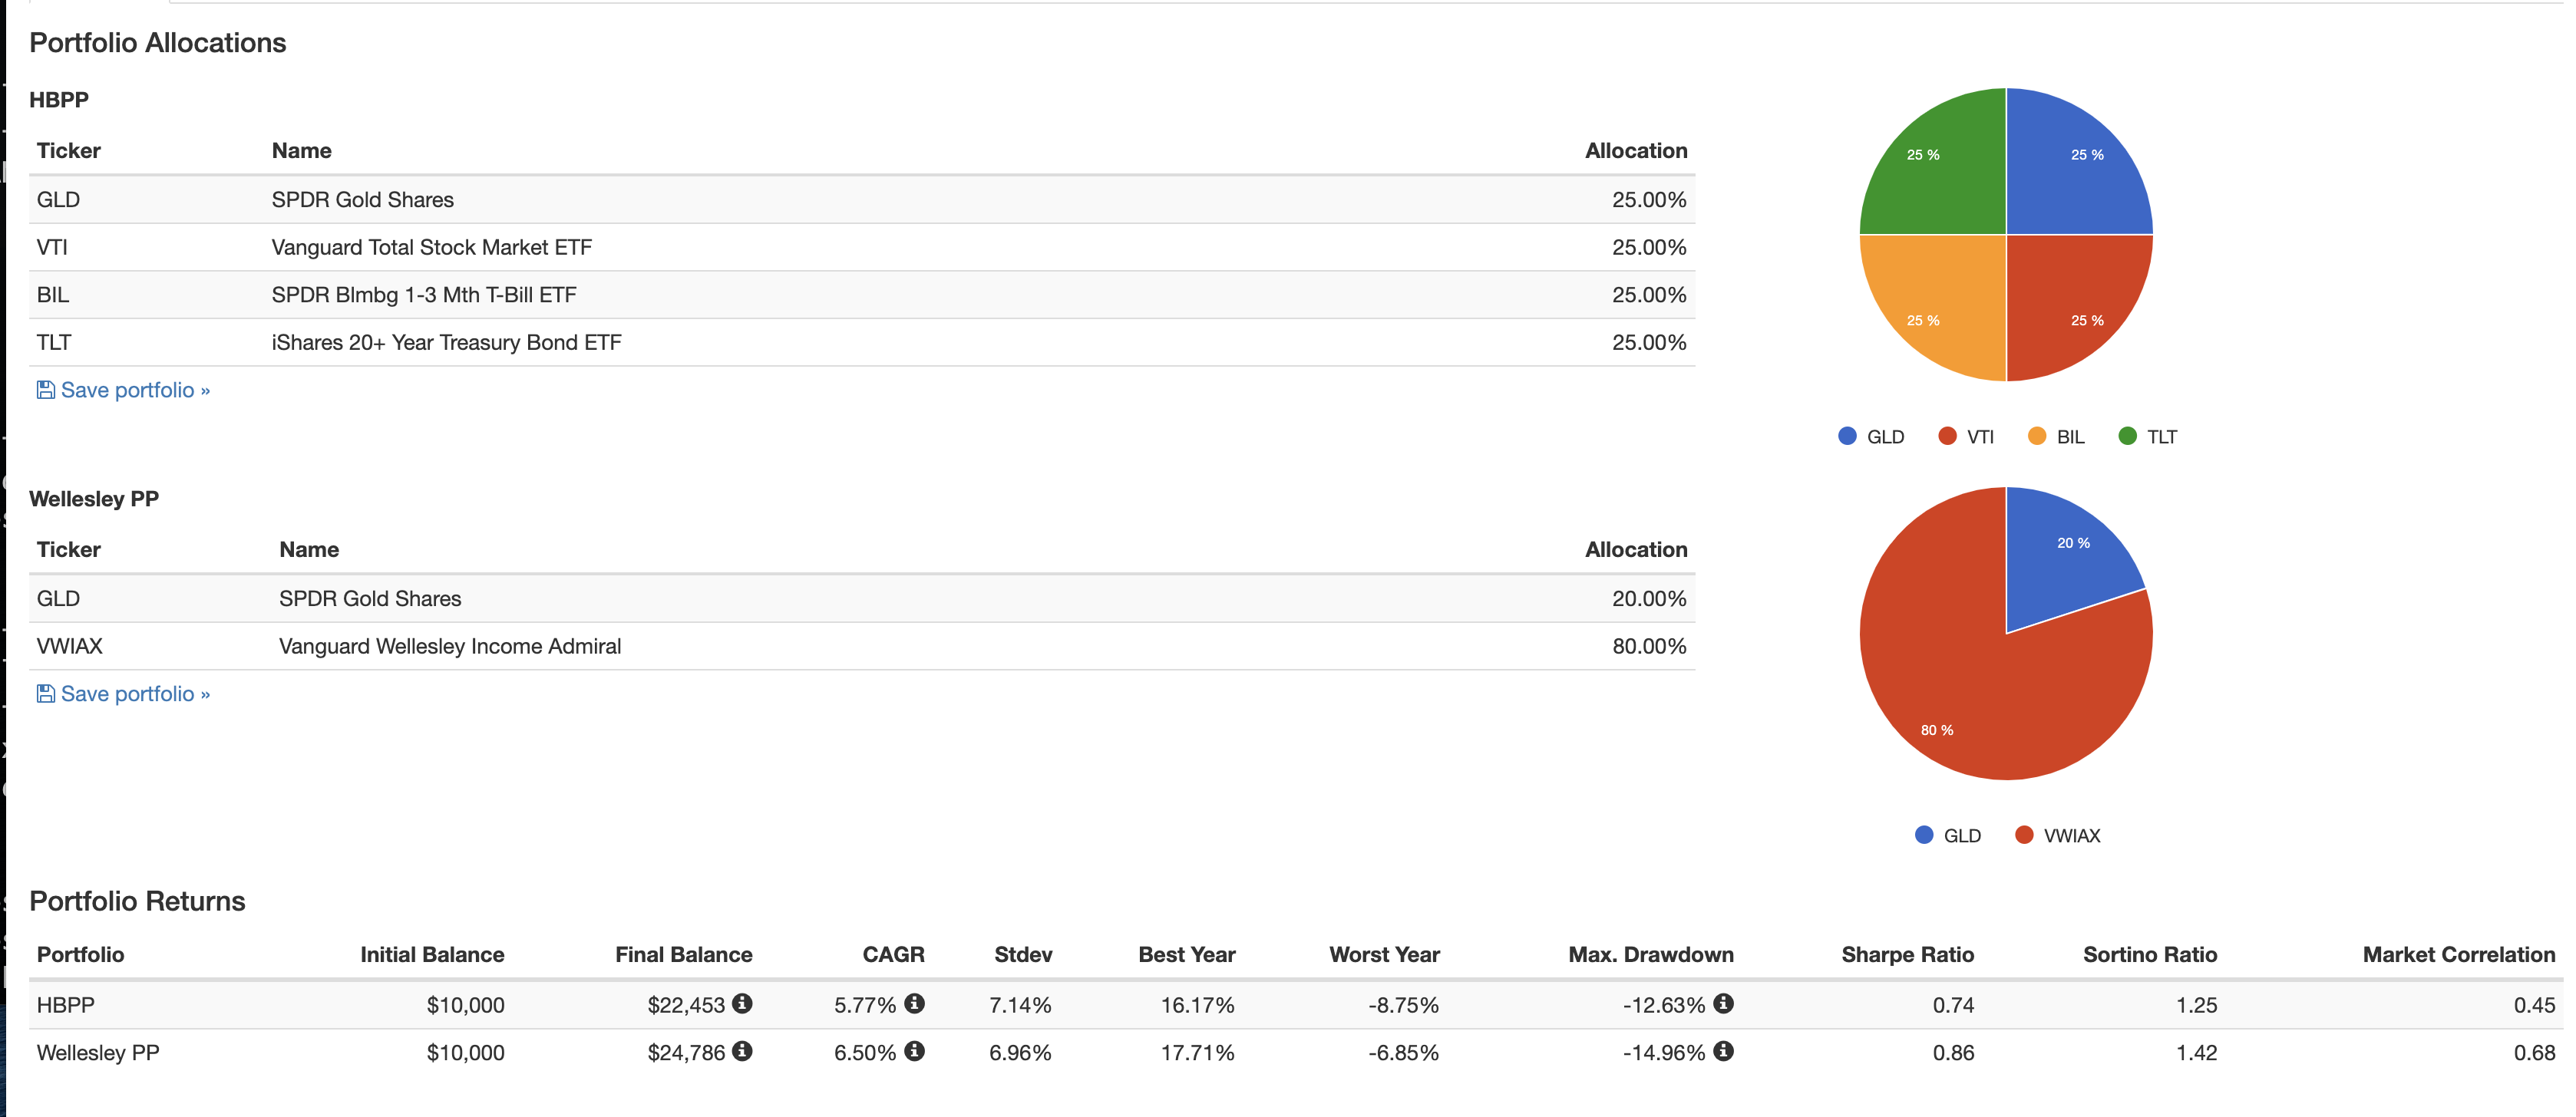Click info icon beside Wellesley PP 6.50% CAGR
Viewport: 2576px width, 1117px height.
pos(914,1051)
